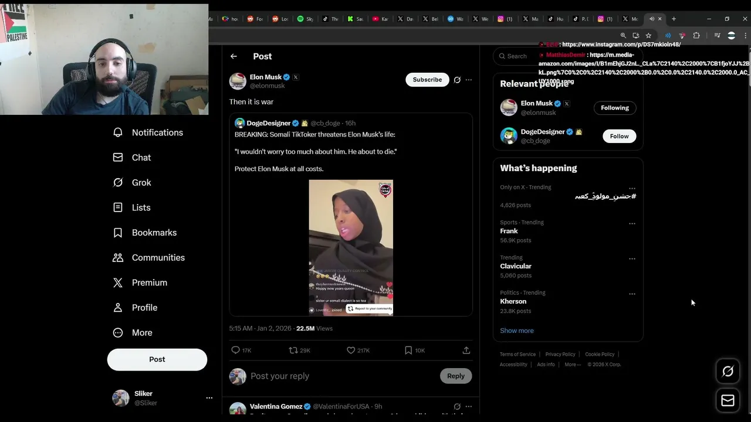Click the browser zoom magnifier icon
This screenshot has height=422, width=751.
[x=623, y=35]
